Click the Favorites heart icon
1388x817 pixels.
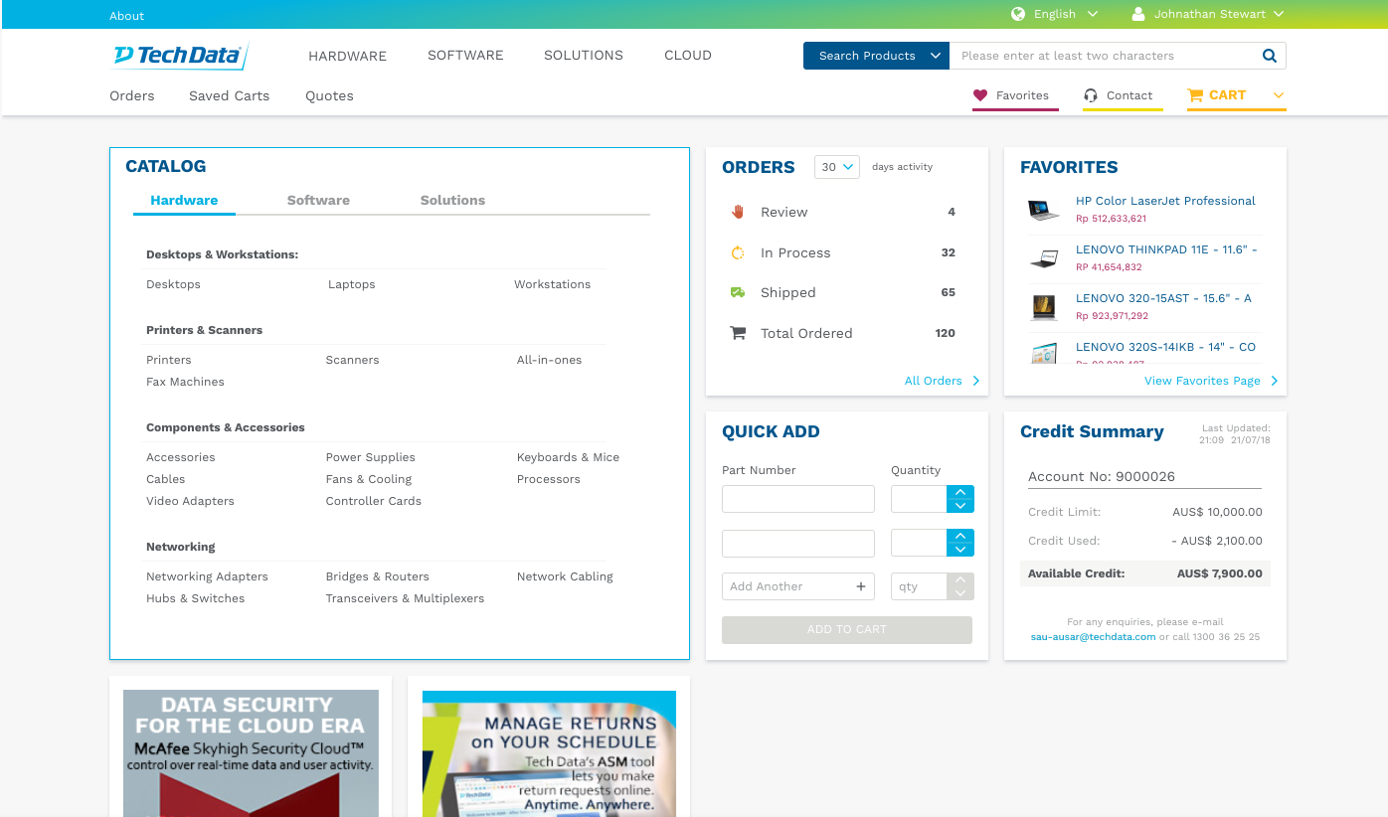click(x=980, y=95)
